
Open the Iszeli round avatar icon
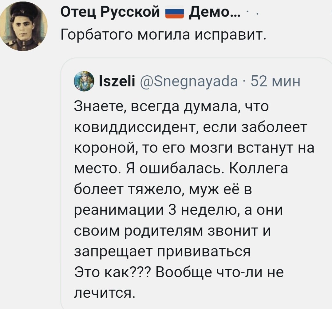point(84,81)
